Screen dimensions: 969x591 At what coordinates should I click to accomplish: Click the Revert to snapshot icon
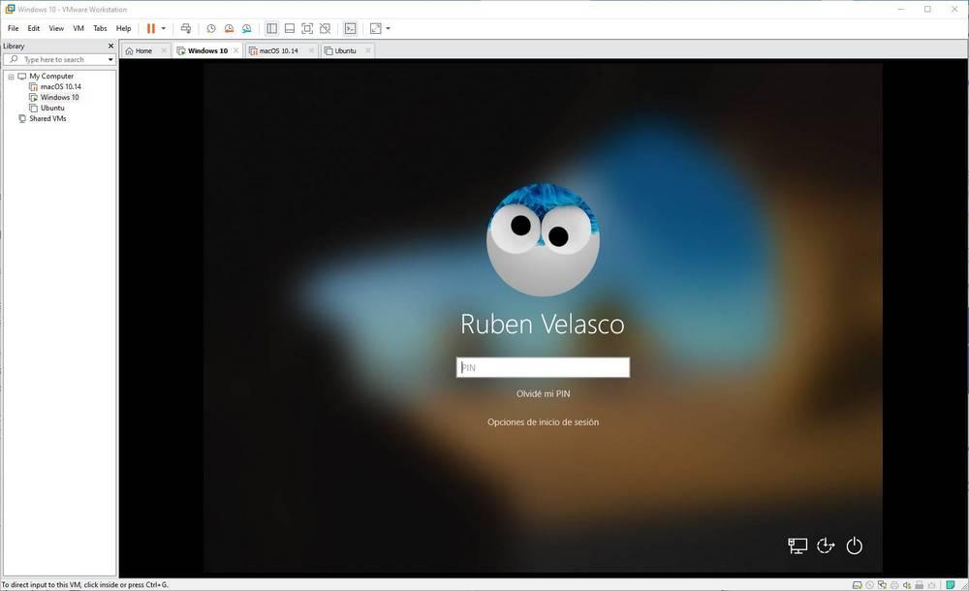point(229,28)
